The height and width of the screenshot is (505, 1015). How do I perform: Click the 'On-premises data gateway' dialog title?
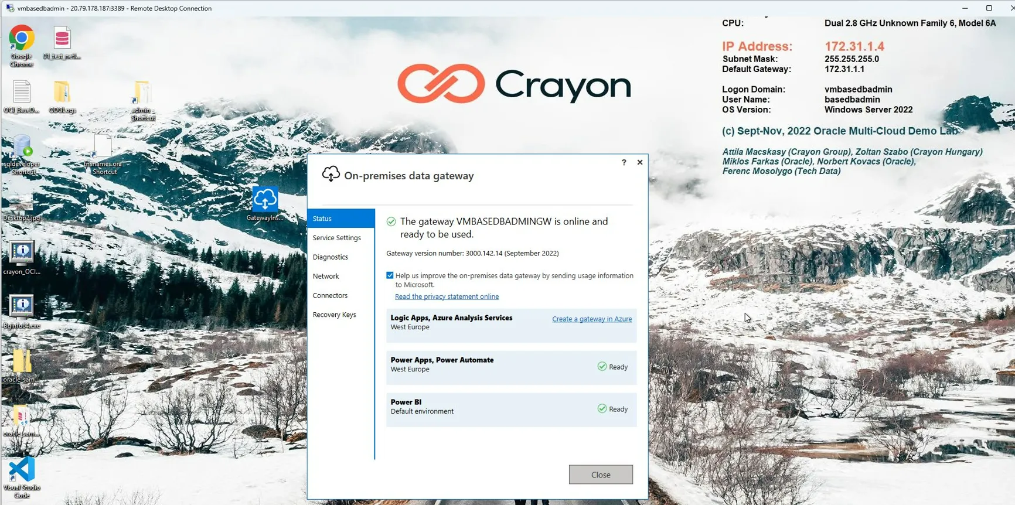409,176
